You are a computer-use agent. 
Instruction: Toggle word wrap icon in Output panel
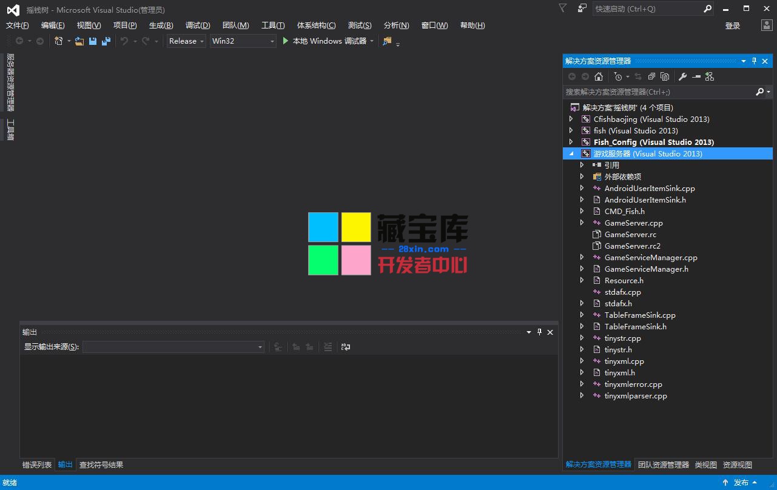coord(346,347)
